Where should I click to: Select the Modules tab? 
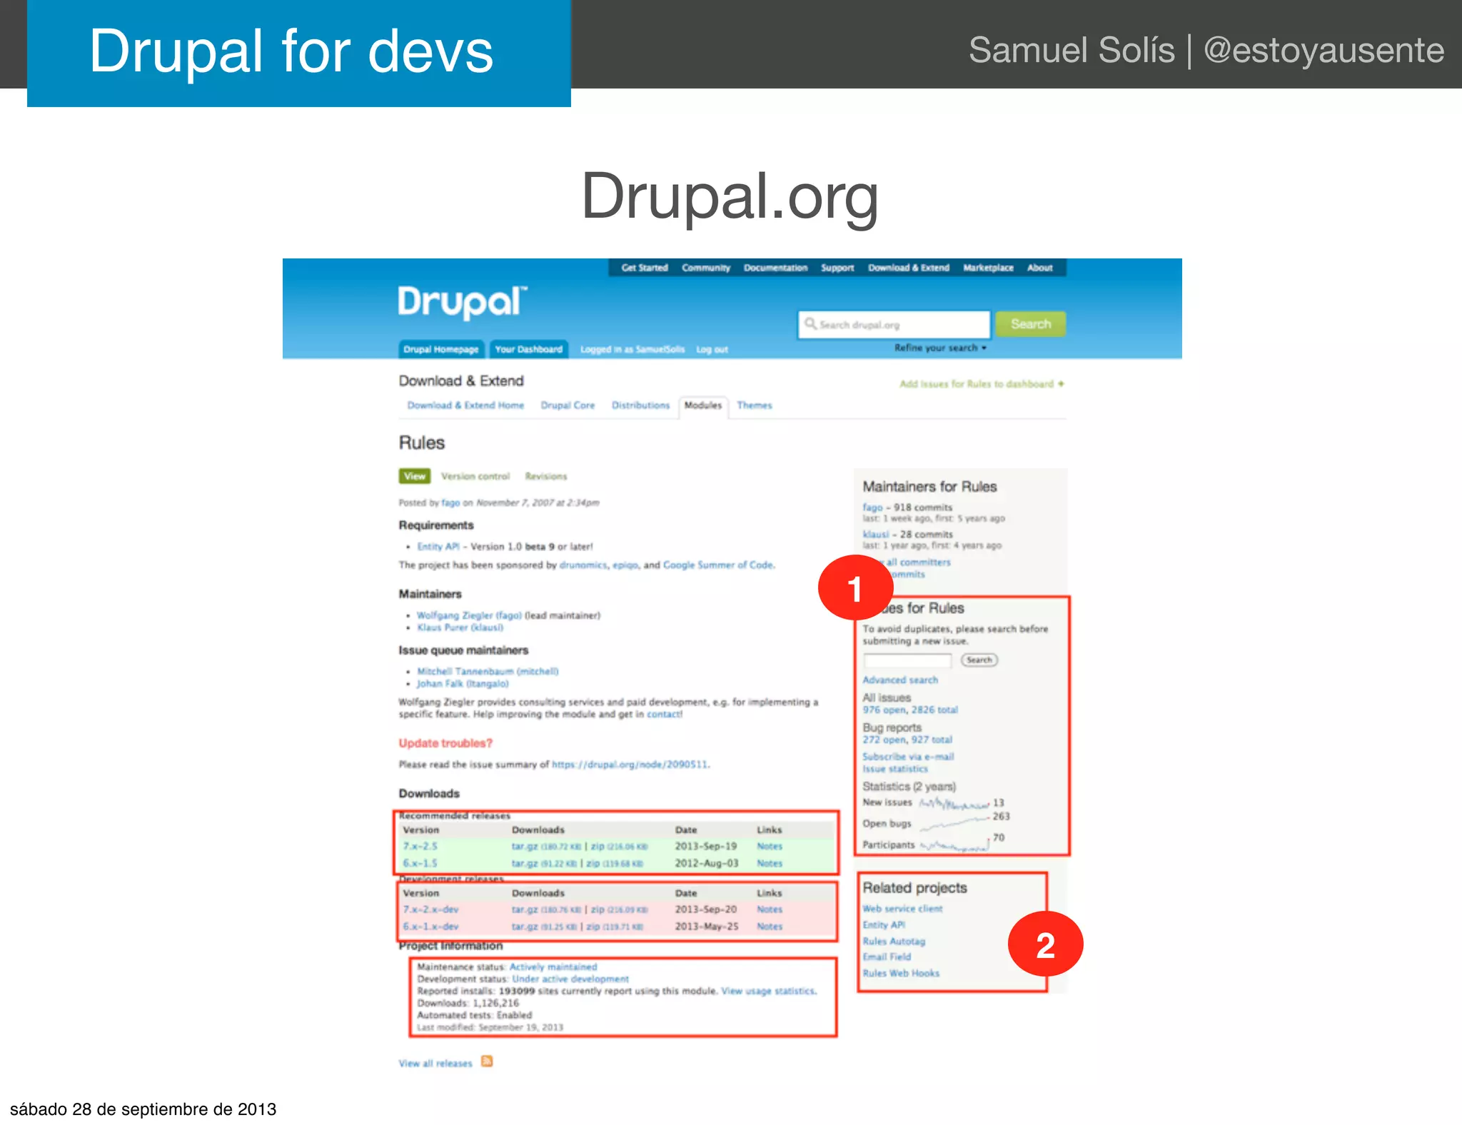pyautogui.click(x=703, y=405)
